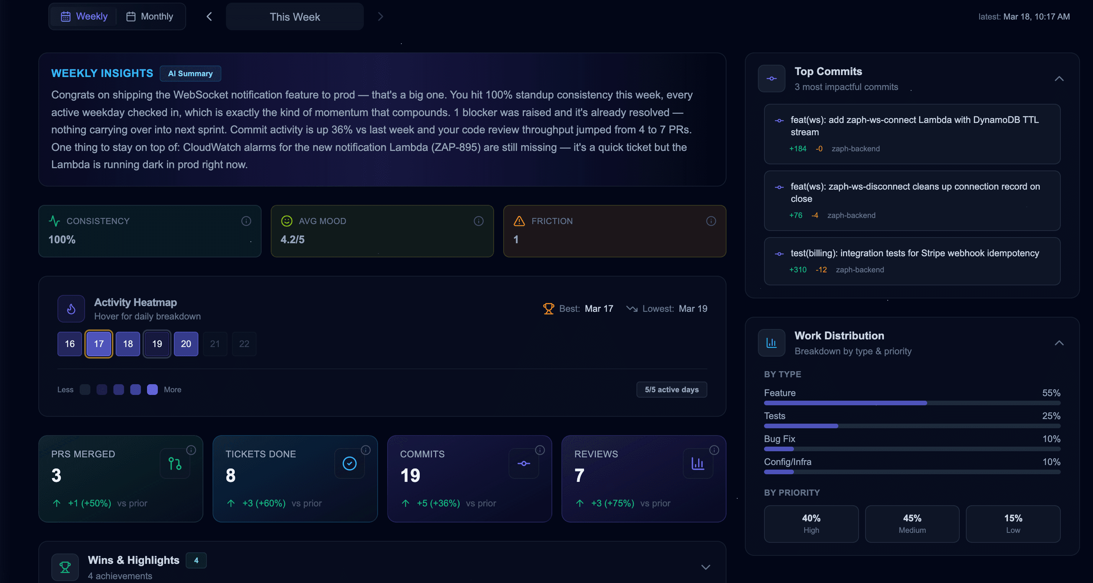Go to previous week with left chevron
The width and height of the screenshot is (1093, 583).
click(x=209, y=16)
